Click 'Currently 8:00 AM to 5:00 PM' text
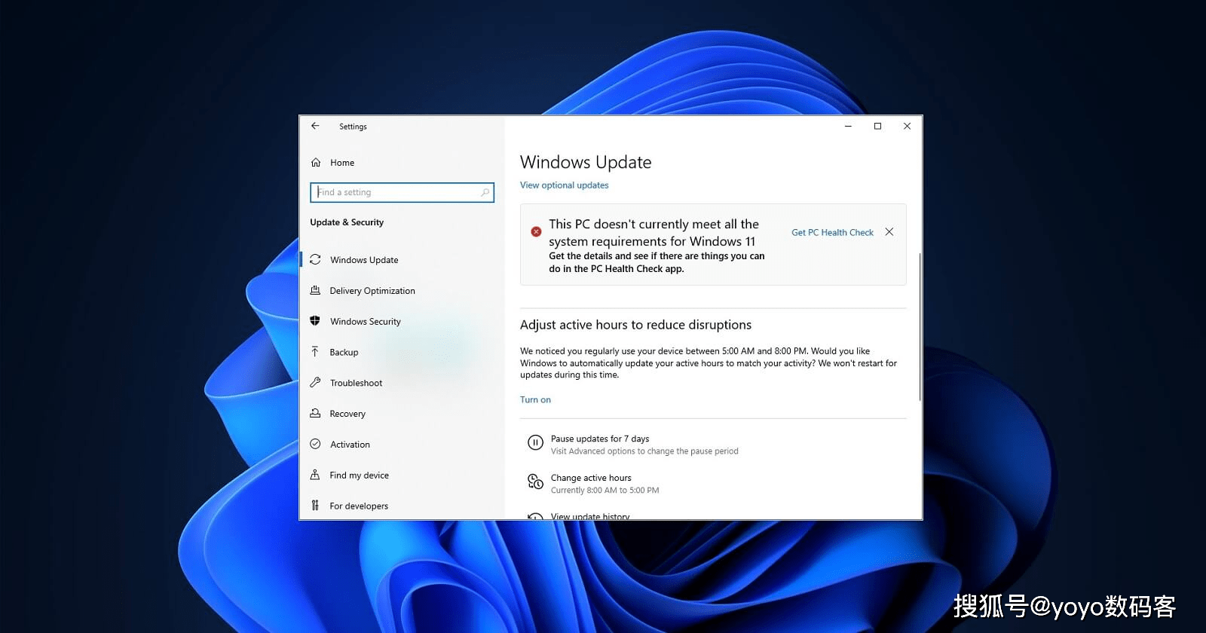This screenshot has width=1206, height=633. pyautogui.click(x=605, y=491)
